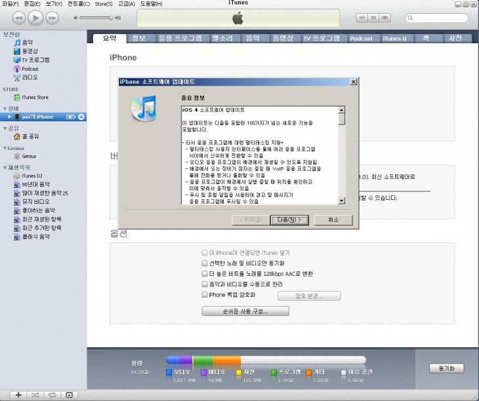
Task: Toggle the shuffle icon at bottom left
Action: 35,395
